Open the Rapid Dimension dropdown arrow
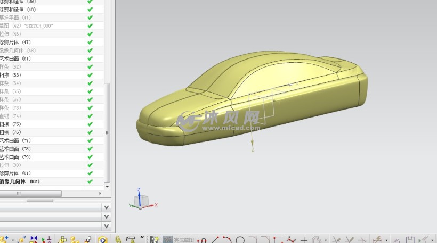The height and width of the screenshot is (243, 437). tap(386, 240)
